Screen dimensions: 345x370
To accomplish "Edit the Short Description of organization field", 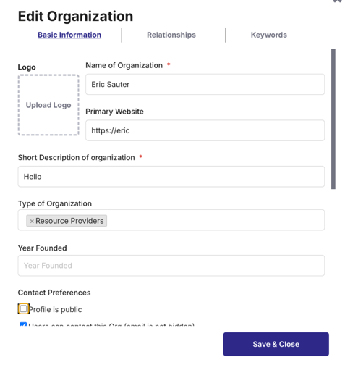I will click(x=171, y=177).
